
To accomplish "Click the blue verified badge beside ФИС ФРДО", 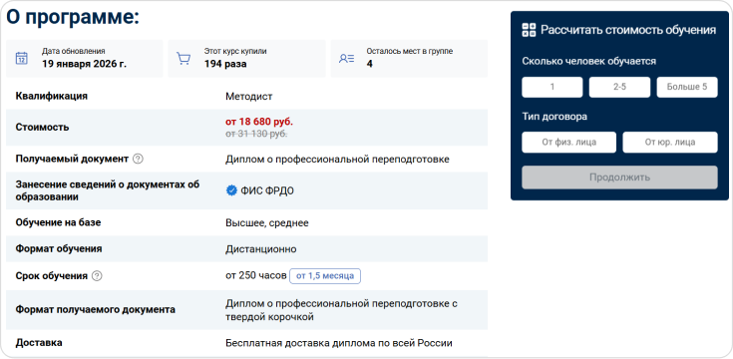I will click(231, 190).
